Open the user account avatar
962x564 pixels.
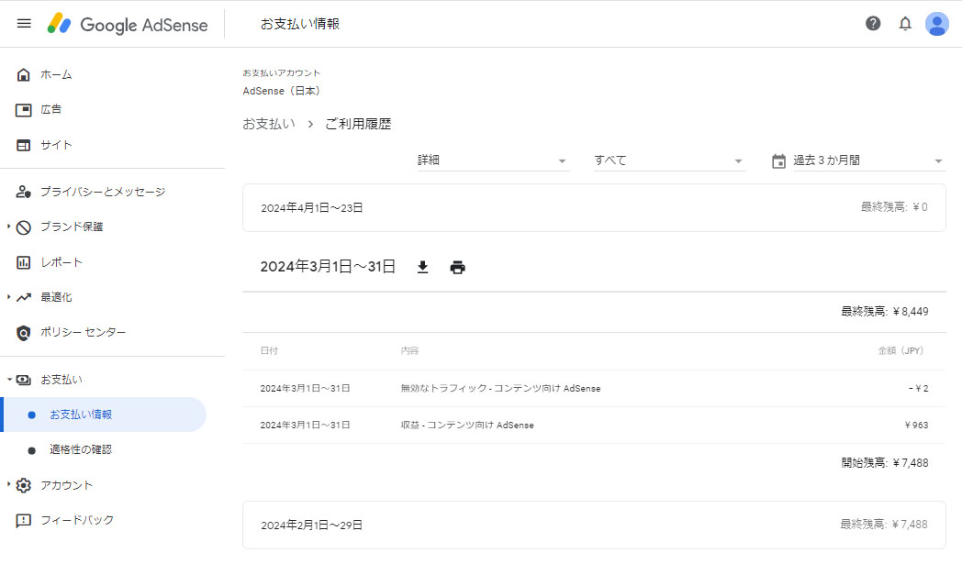936,24
